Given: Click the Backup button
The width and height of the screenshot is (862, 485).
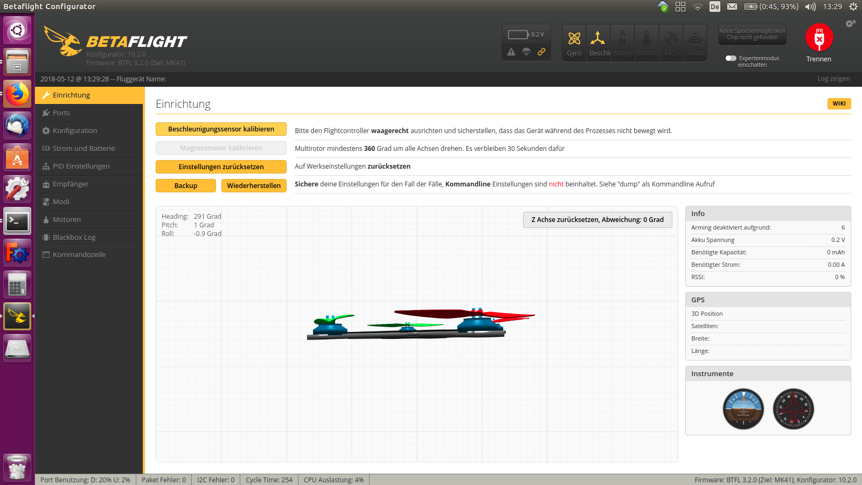Looking at the screenshot, I should (x=185, y=185).
